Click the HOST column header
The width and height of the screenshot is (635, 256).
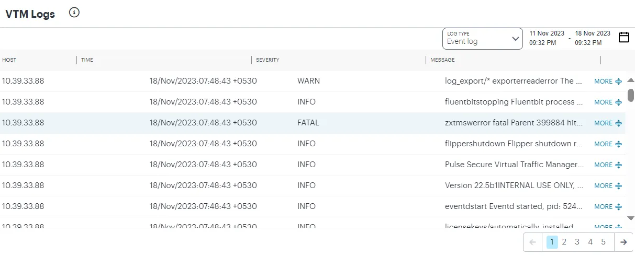[9, 60]
